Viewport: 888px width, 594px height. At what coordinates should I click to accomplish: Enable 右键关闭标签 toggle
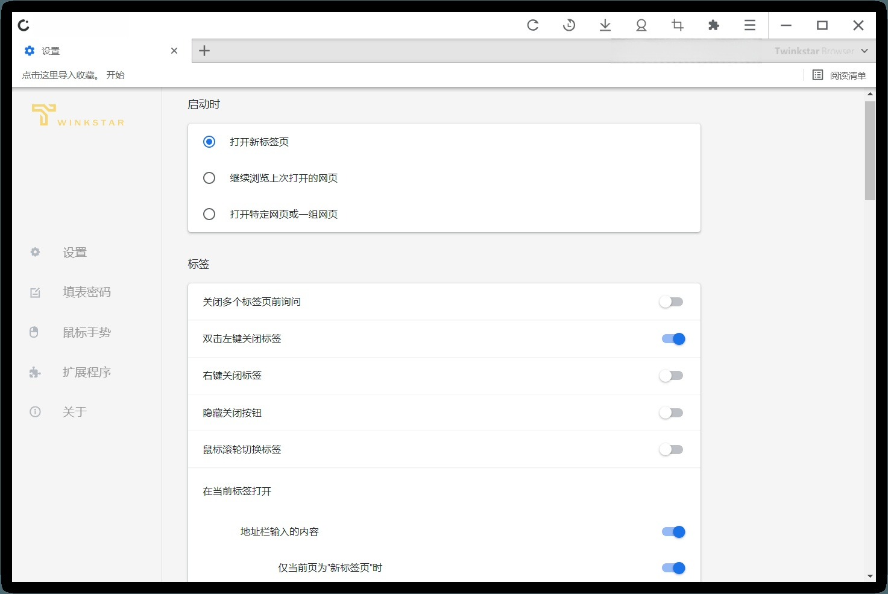click(x=672, y=376)
